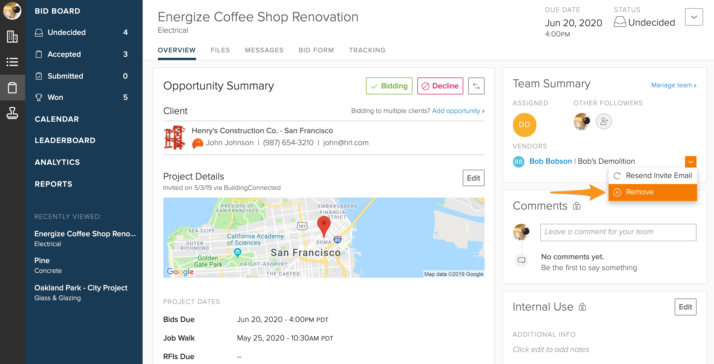Select Remove from vendor menu
The height and width of the screenshot is (364, 714).
pos(652,192)
